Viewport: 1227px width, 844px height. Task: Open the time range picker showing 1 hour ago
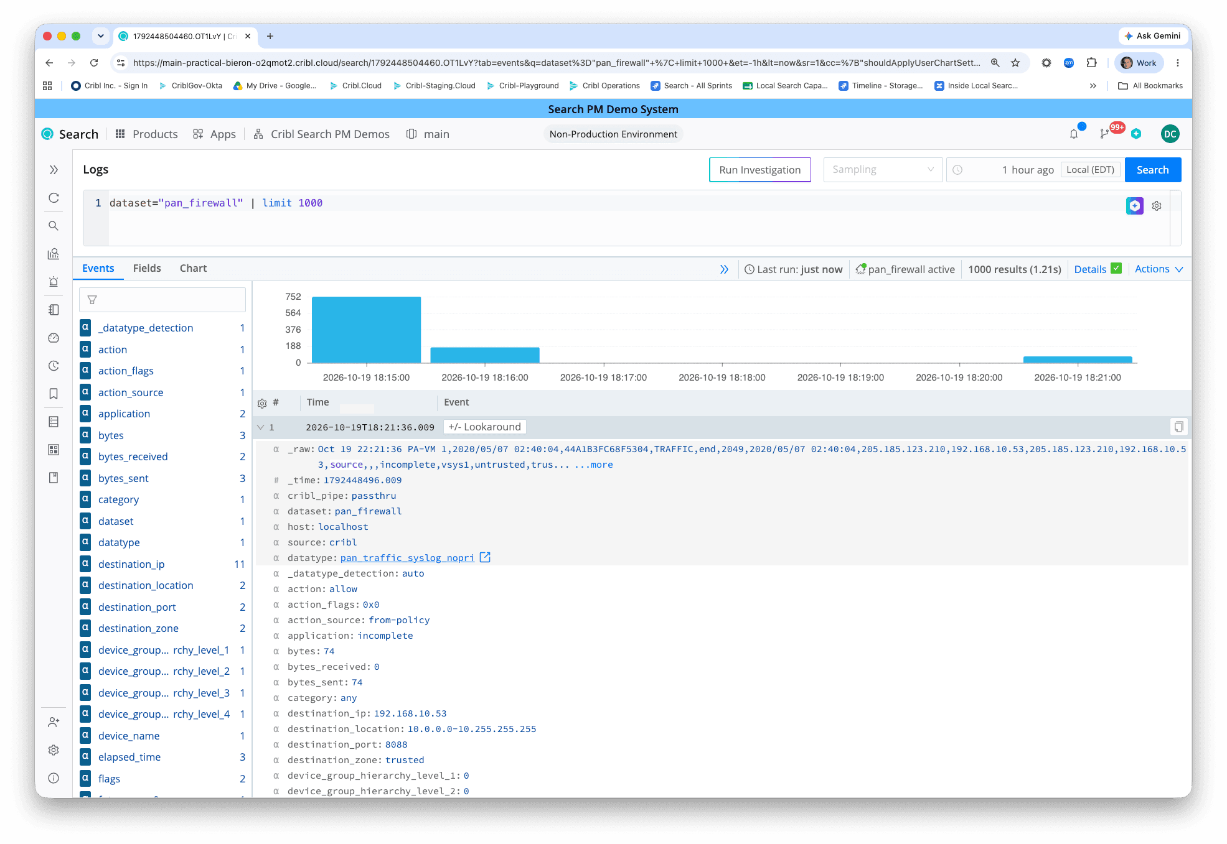tap(1034, 170)
